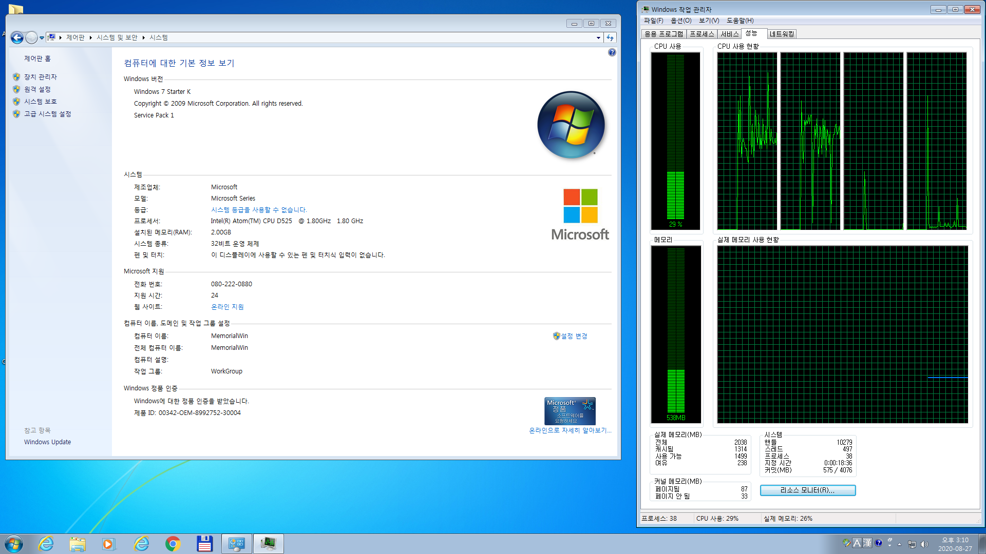
Task: Click 설정 변경 link with shield
Action: coord(574,336)
